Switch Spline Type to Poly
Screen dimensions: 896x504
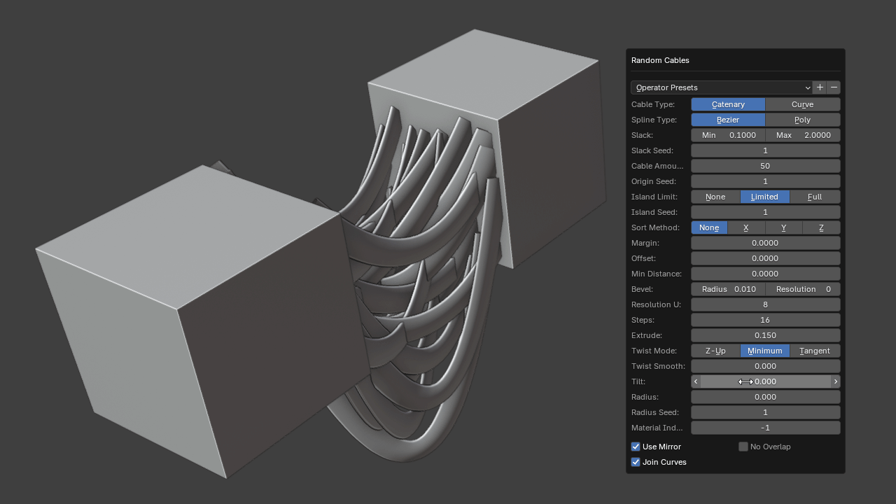pyautogui.click(x=802, y=120)
